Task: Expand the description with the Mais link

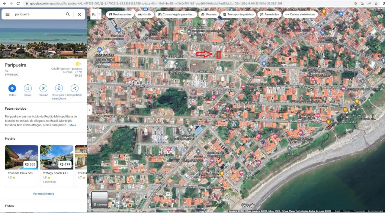Action: pos(73,125)
